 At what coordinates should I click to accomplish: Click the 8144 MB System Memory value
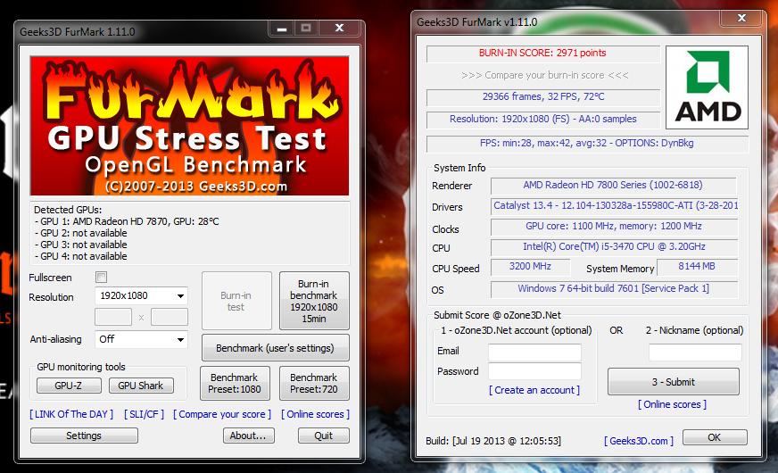(697, 267)
